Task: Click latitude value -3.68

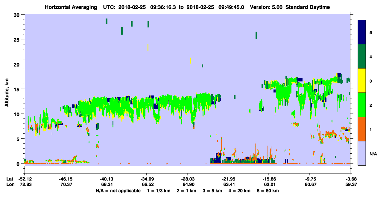Action: (x=350, y=179)
